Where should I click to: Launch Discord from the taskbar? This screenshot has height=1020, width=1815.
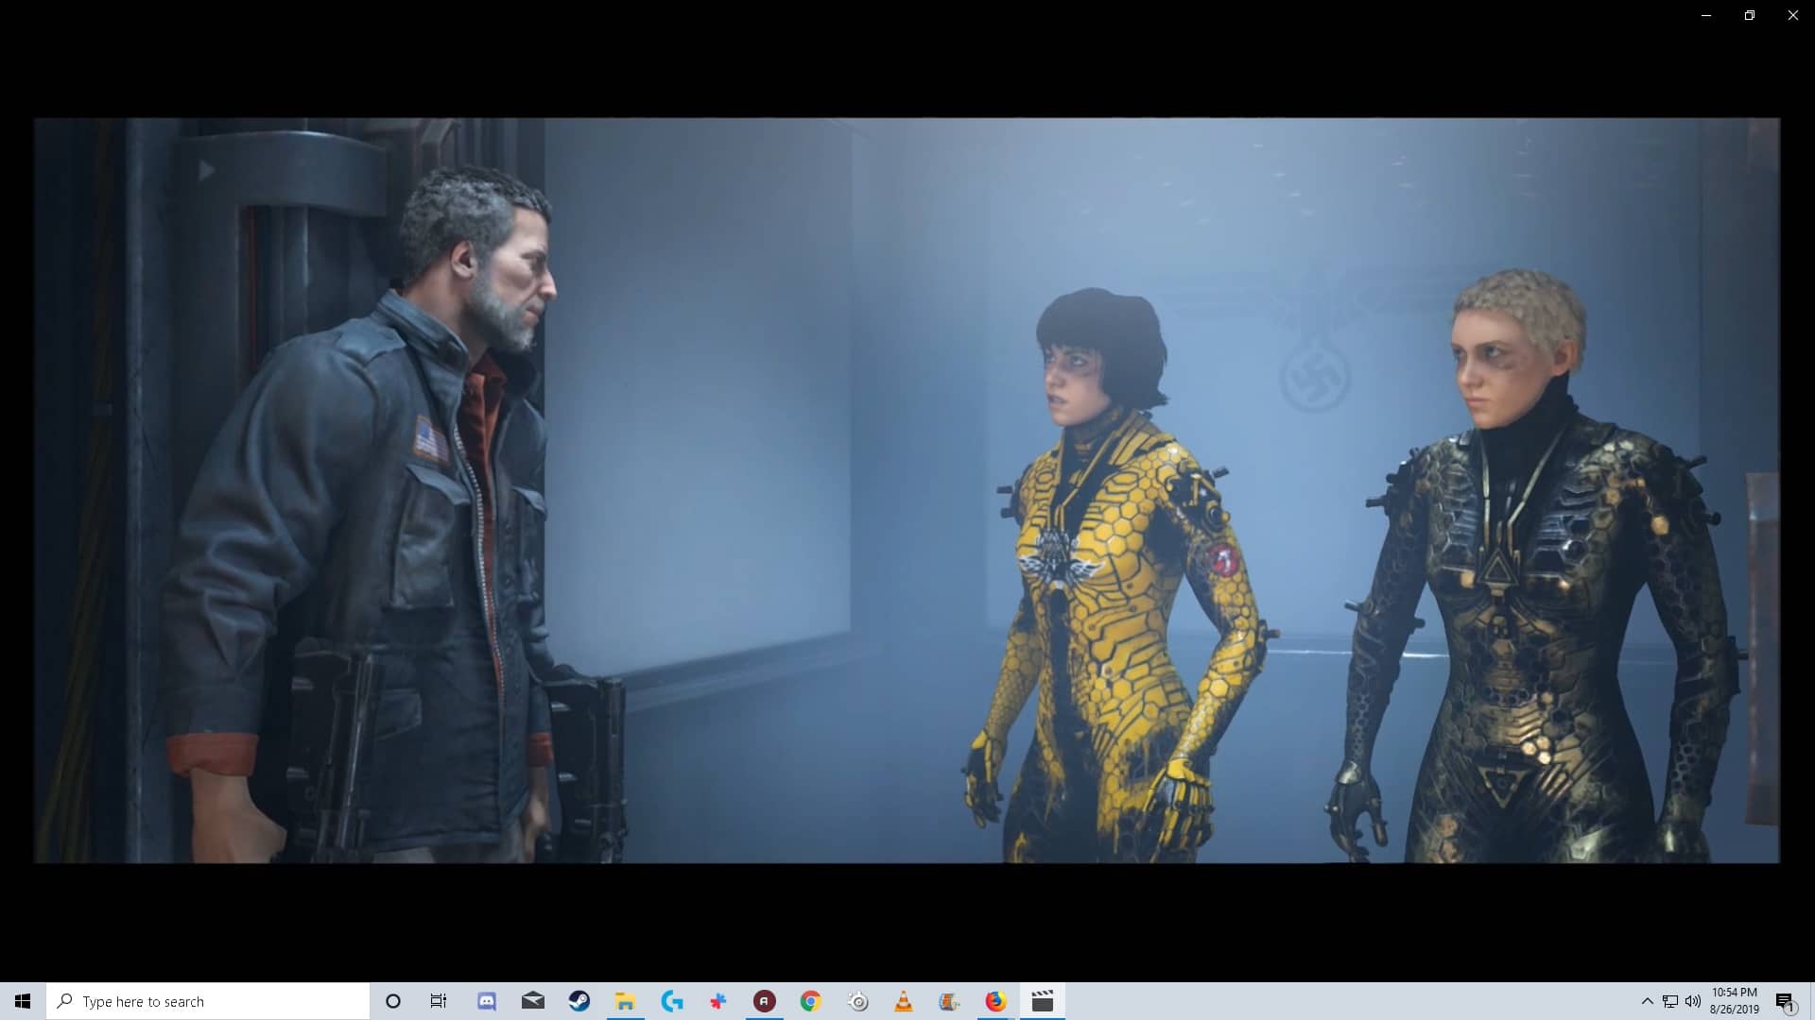(487, 1001)
